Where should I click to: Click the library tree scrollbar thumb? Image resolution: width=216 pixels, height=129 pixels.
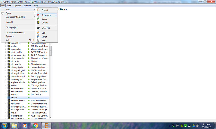[51, 51]
